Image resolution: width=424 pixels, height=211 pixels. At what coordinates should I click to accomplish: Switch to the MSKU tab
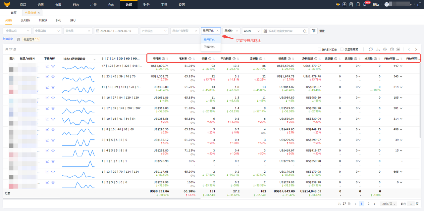tap(43, 21)
